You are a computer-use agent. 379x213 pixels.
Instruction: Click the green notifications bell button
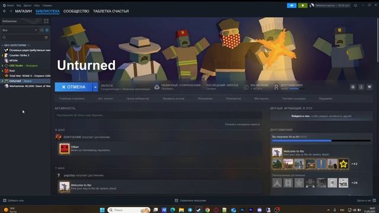(303, 5)
